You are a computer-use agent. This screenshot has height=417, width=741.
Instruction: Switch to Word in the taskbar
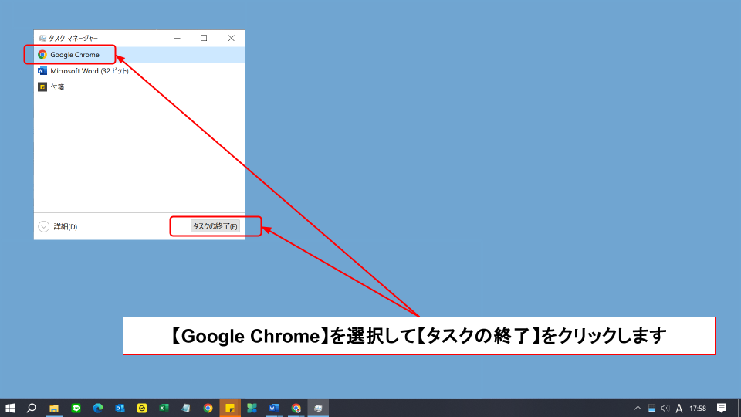(274, 408)
